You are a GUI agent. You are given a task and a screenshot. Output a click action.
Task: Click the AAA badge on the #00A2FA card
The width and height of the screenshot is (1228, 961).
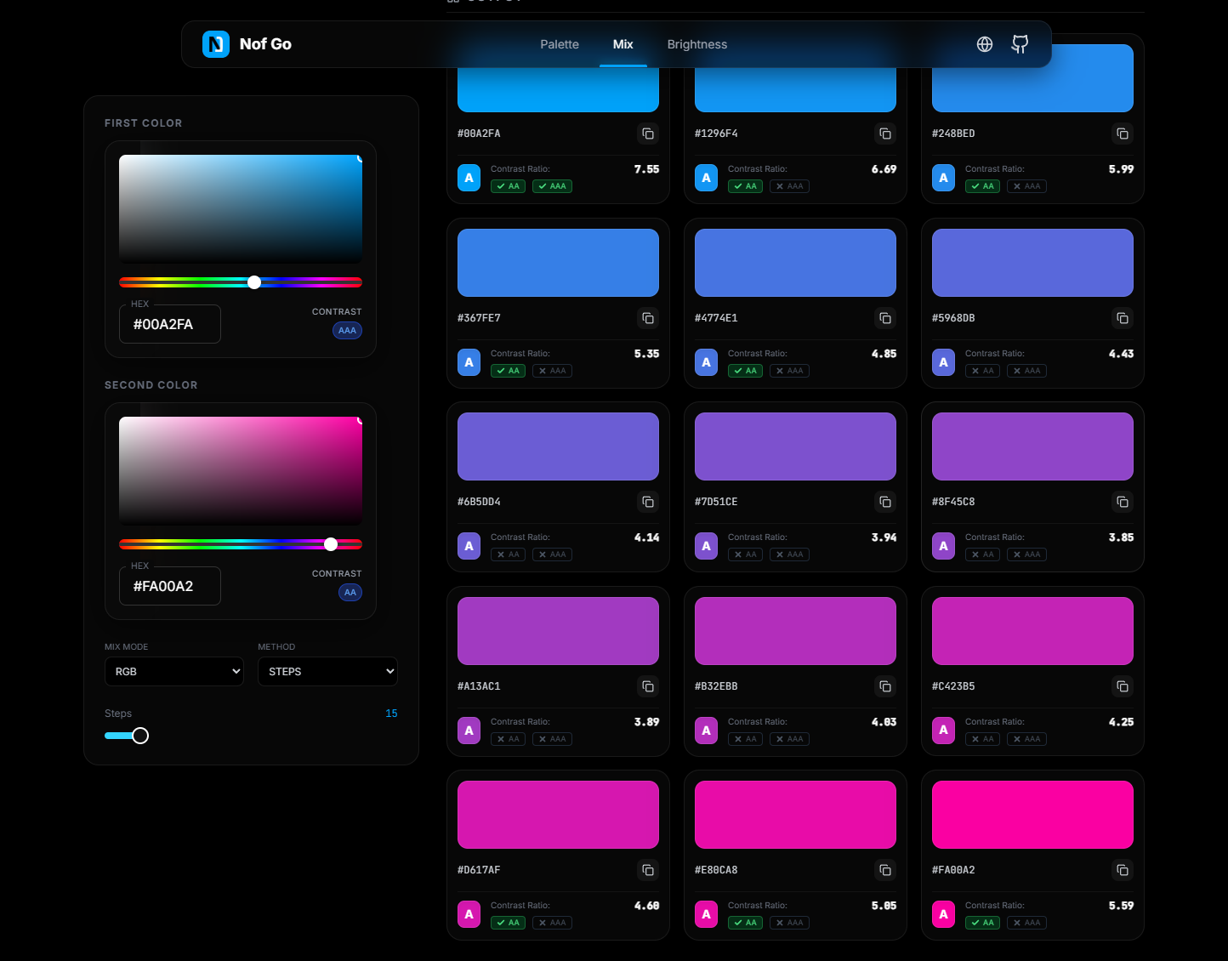[x=552, y=185]
